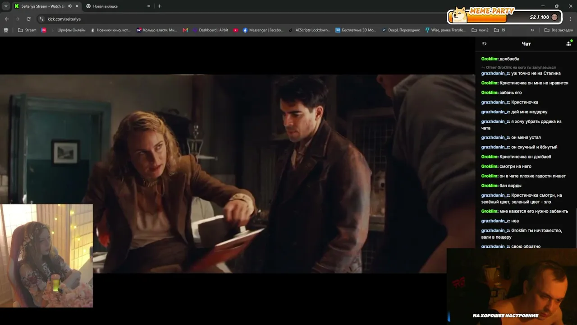Click grazhdanin_z on 'уж точно не на Сталина'
The width and height of the screenshot is (577, 325).
pyautogui.click(x=495, y=73)
